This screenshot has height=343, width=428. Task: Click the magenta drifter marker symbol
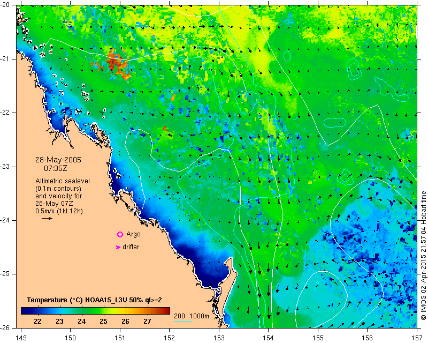118,247
